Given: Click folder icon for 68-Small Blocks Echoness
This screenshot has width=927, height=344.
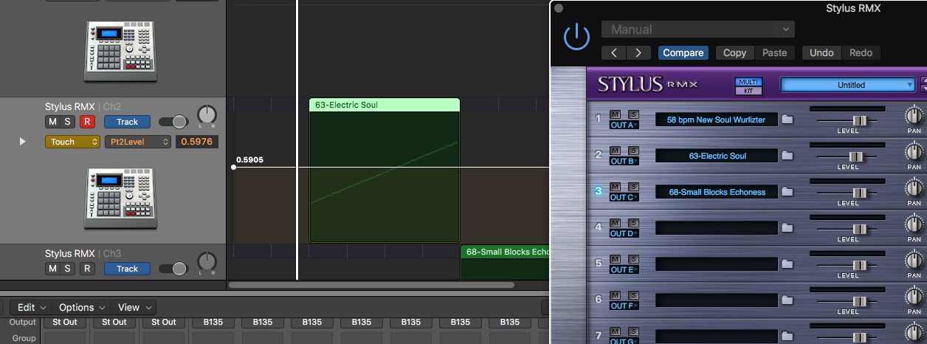Looking at the screenshot, I should (x=788, y=192).
